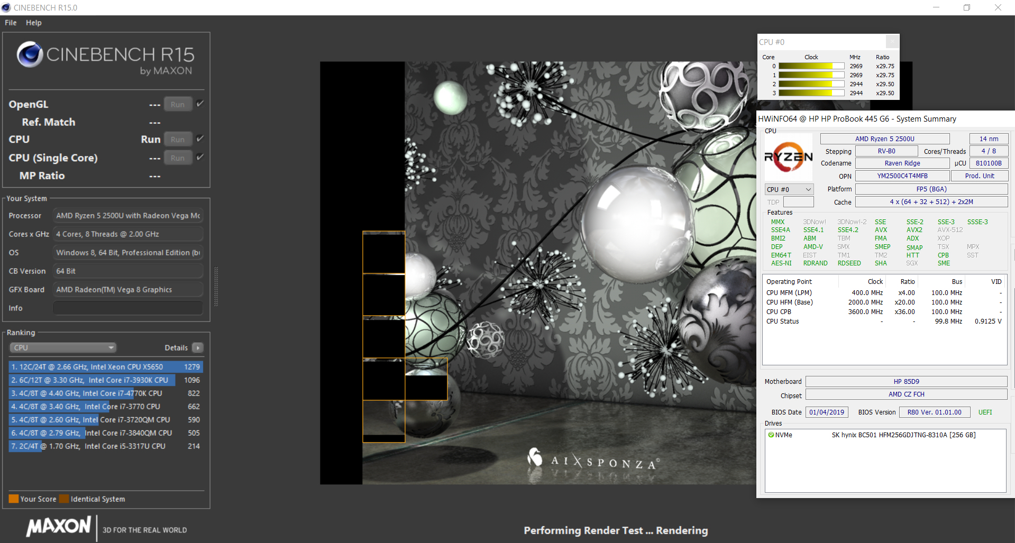1015x543 pixels.
Task: Open the File menu
Action: (x=11, y=23)
